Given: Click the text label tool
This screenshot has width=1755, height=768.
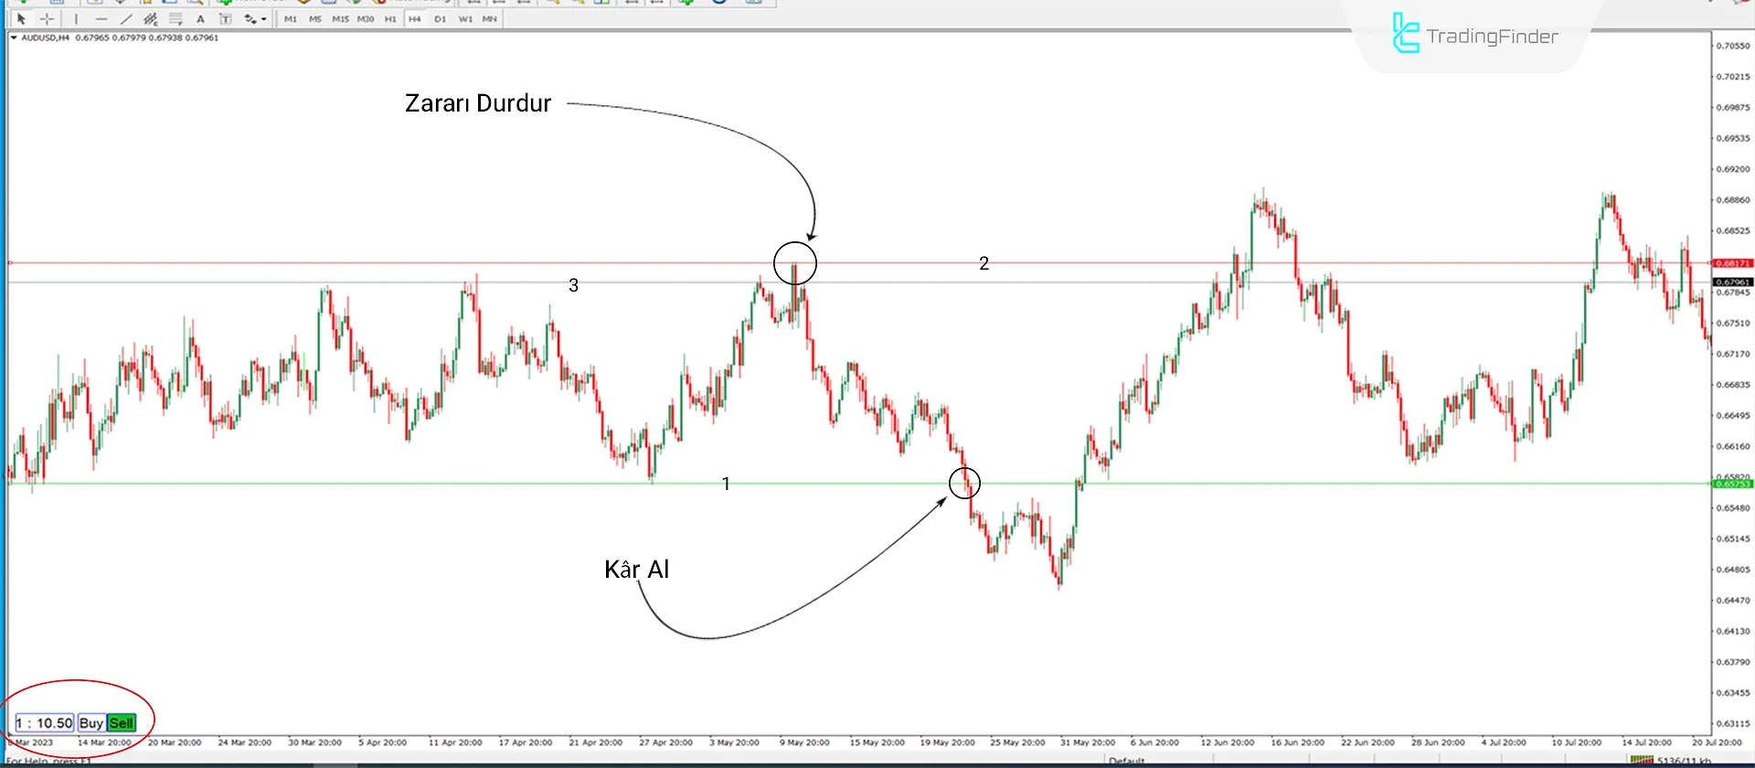Looking at the screenshot, I should click(x=225, y=19).
